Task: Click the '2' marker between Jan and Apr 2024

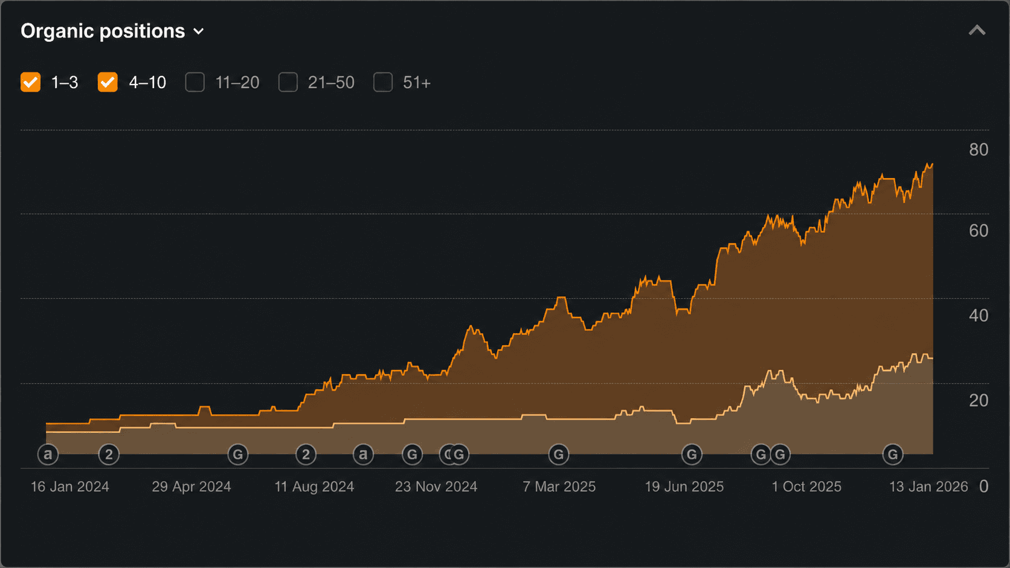Action: tap(109, 455)
